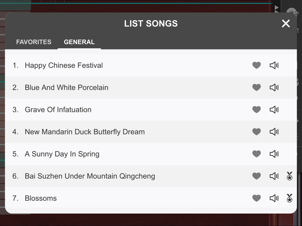Select the General tab
Image resolution: width=302 pixels, height=226 pixels.
pyautogui.click(x=79, y=42)
